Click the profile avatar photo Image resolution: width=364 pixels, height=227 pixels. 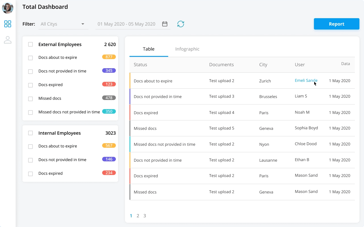pyautogui.click(x=8, y=8)
